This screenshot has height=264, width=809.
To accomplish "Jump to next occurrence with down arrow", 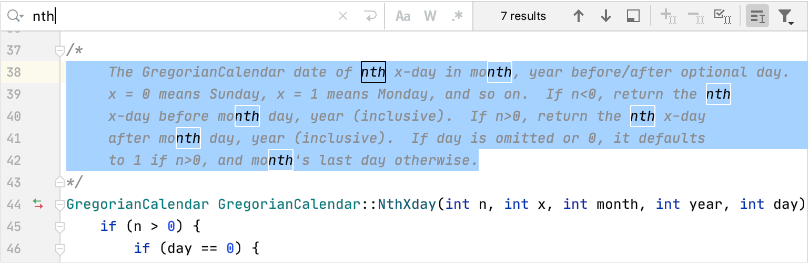I will (x=606, y=16).
